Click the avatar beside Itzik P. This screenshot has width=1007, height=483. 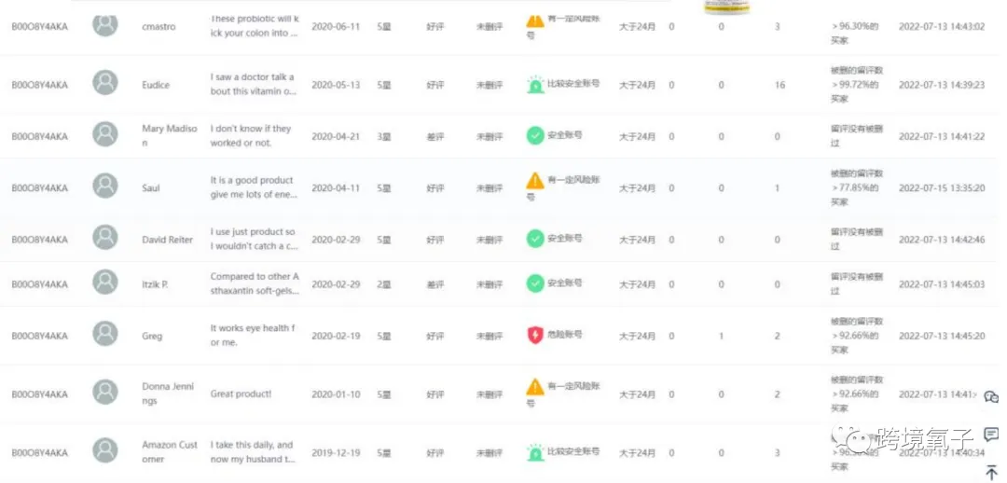(104, 282)
